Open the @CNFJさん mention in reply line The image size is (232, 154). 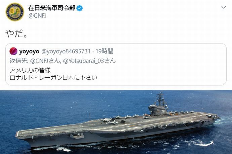45,61
